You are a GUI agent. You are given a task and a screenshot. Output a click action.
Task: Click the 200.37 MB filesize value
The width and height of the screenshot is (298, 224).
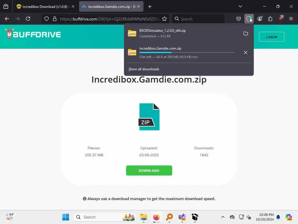tap(94, 155)
